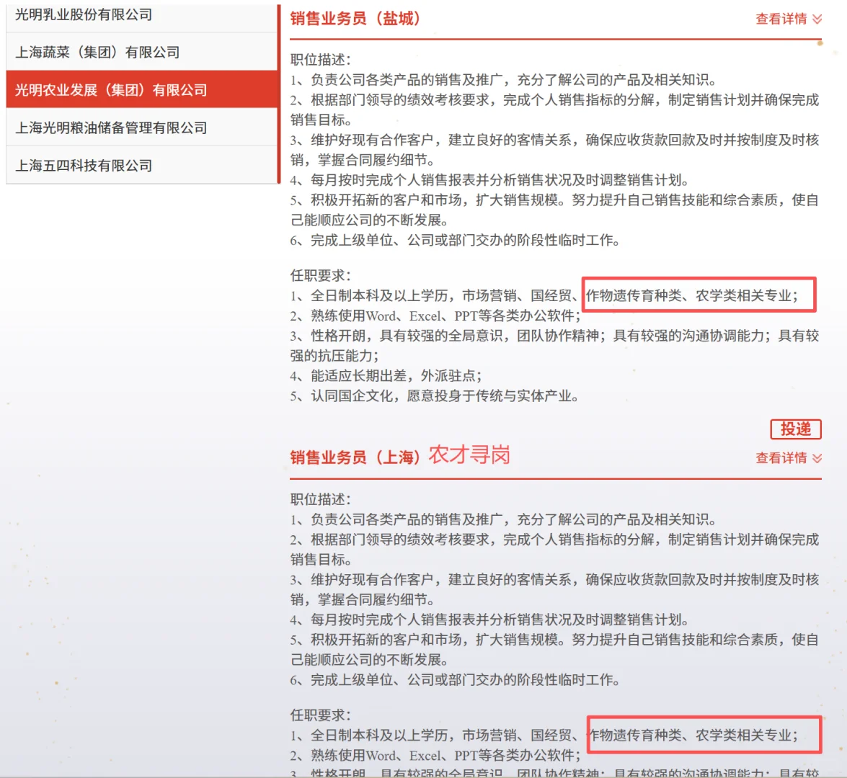Click 上海 duty 完成上级单位 临时工作 line

[455, 679]
